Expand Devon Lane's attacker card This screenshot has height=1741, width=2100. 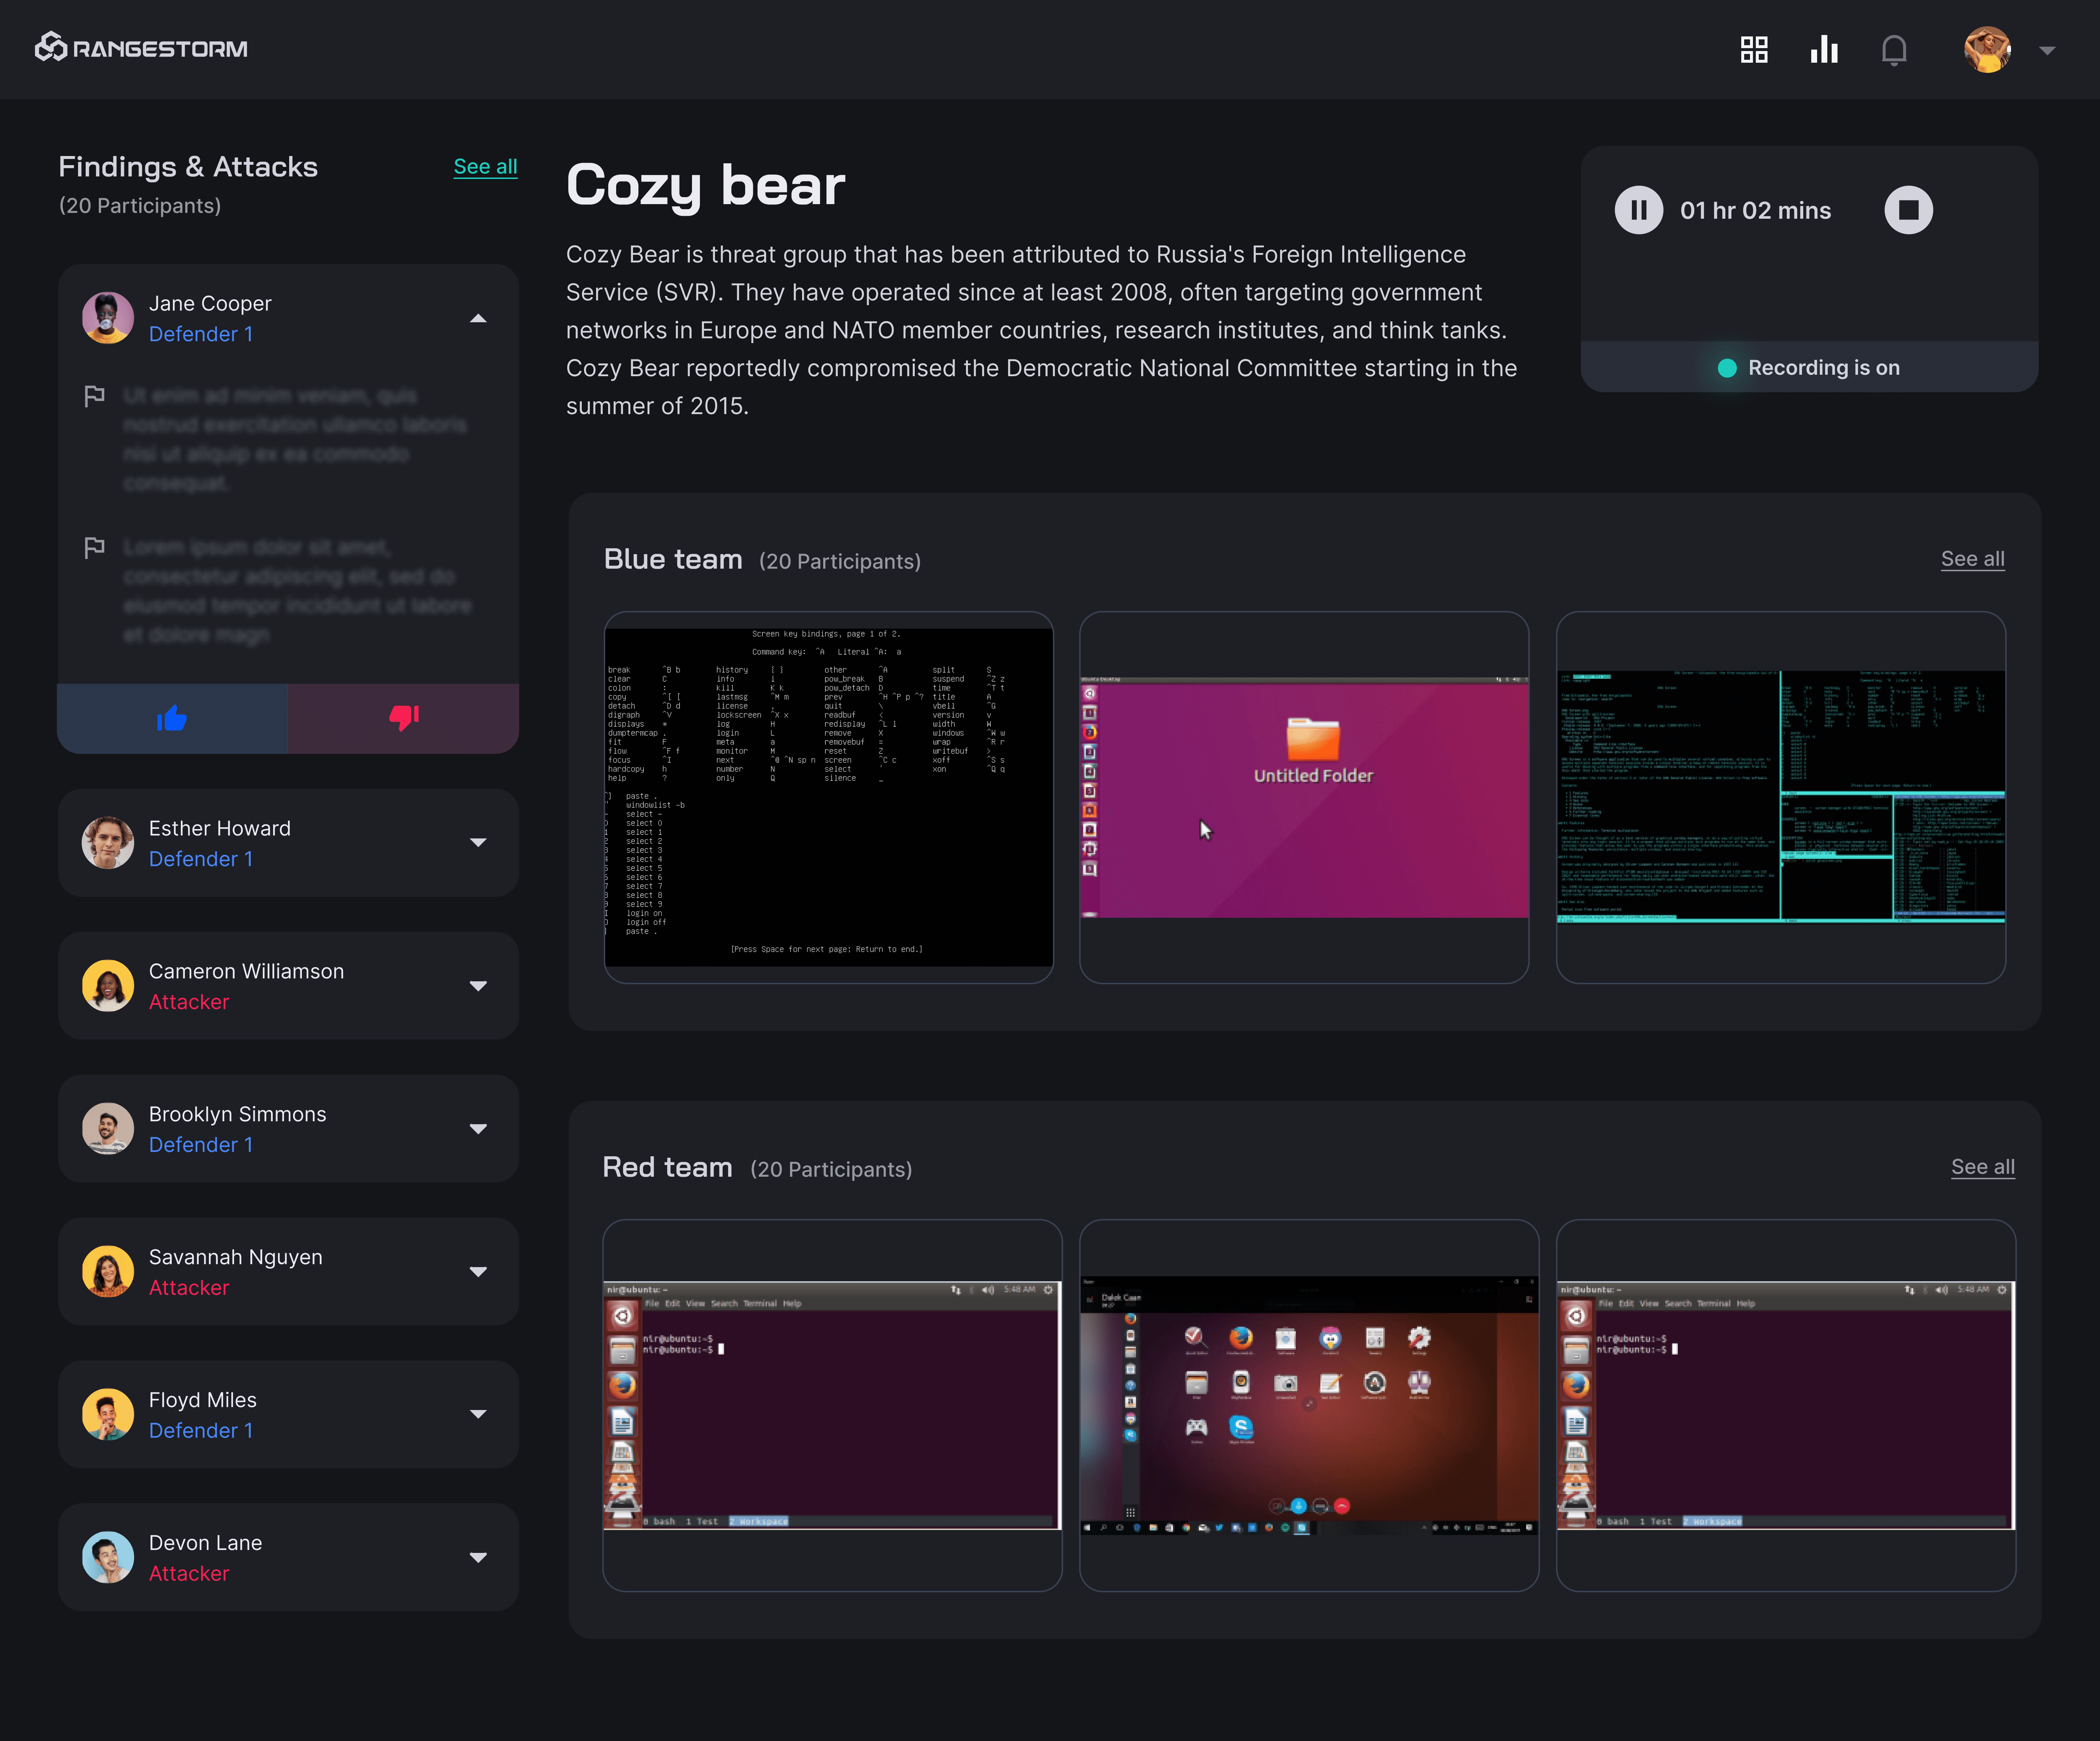(478, 1557)
